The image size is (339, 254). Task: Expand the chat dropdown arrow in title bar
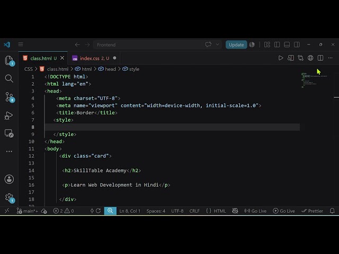point(218,44)
